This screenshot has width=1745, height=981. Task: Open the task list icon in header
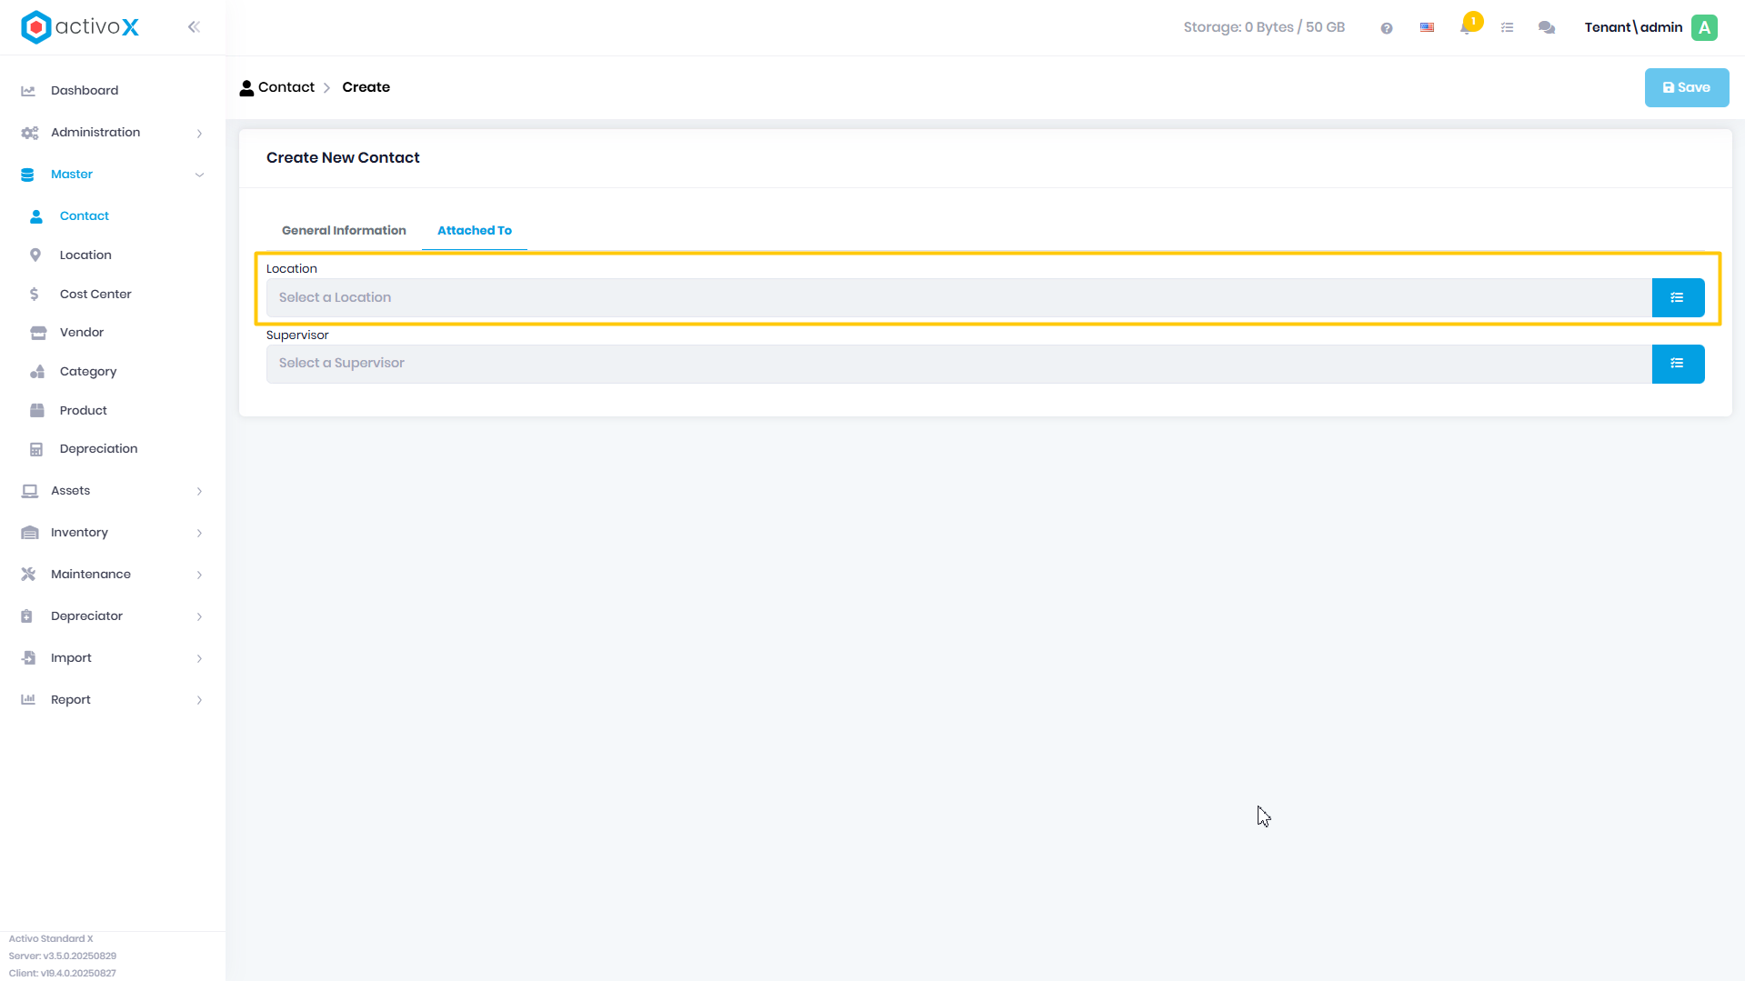[x=1508, y=28]
